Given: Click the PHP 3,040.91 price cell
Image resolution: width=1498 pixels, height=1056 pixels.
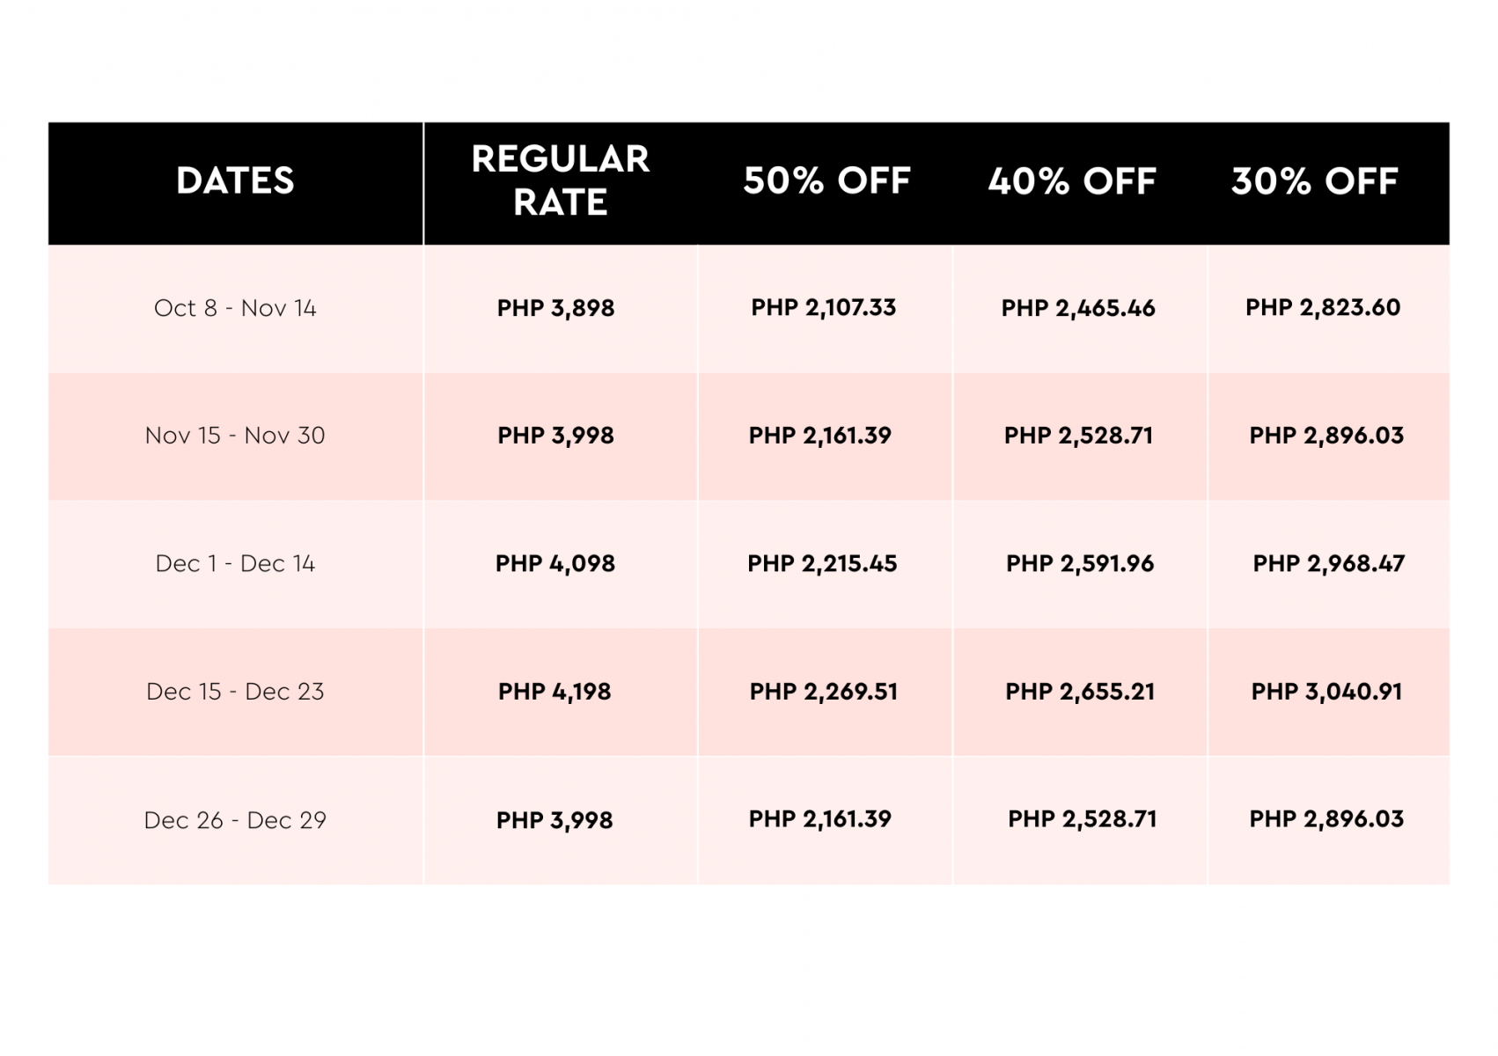Looking at the screenshot, I should pyautogui.click(x=1326, y=692).
